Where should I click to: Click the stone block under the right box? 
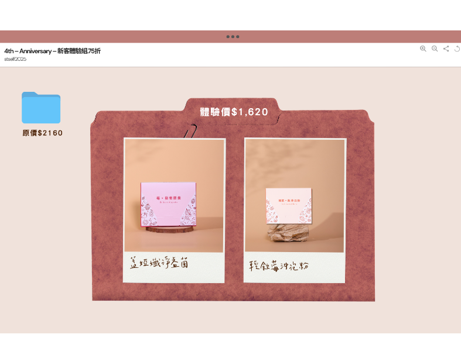pos(288,233)
